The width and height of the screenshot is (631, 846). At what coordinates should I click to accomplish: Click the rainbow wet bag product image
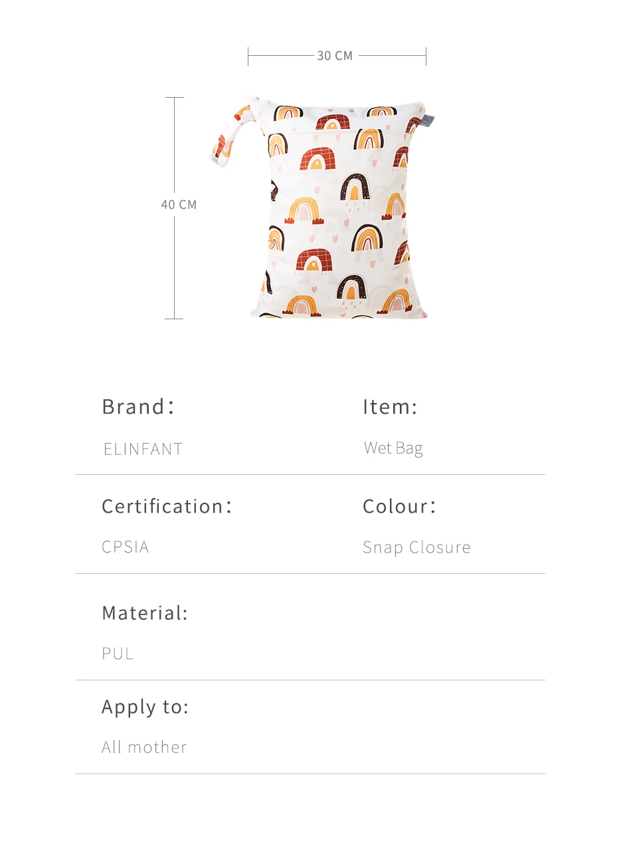pos(339,219)
